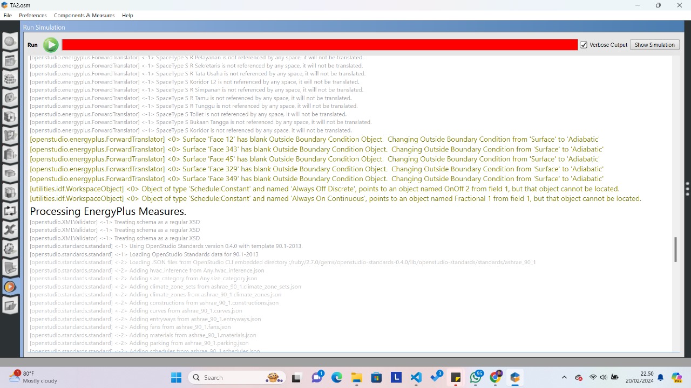Click 'Using OpenStudio Standards version 0.4.0' line

pyautogui.click(x=166, y=246)
